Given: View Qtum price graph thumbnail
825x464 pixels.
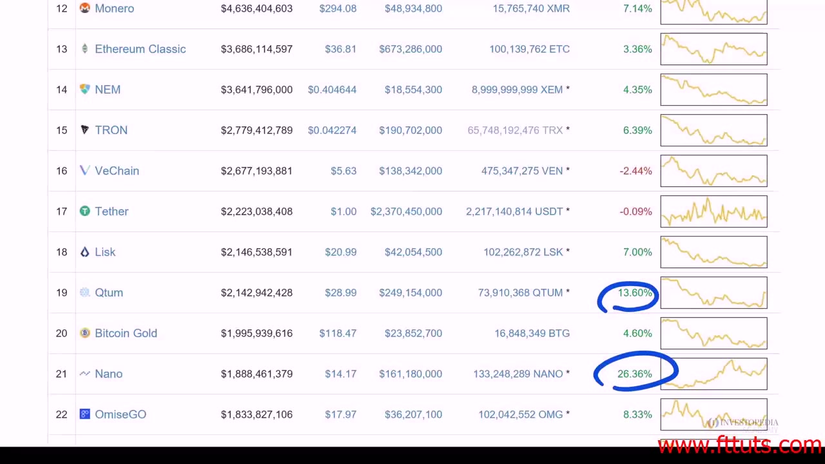Looking at the screenshot, I should click(713, 293).
